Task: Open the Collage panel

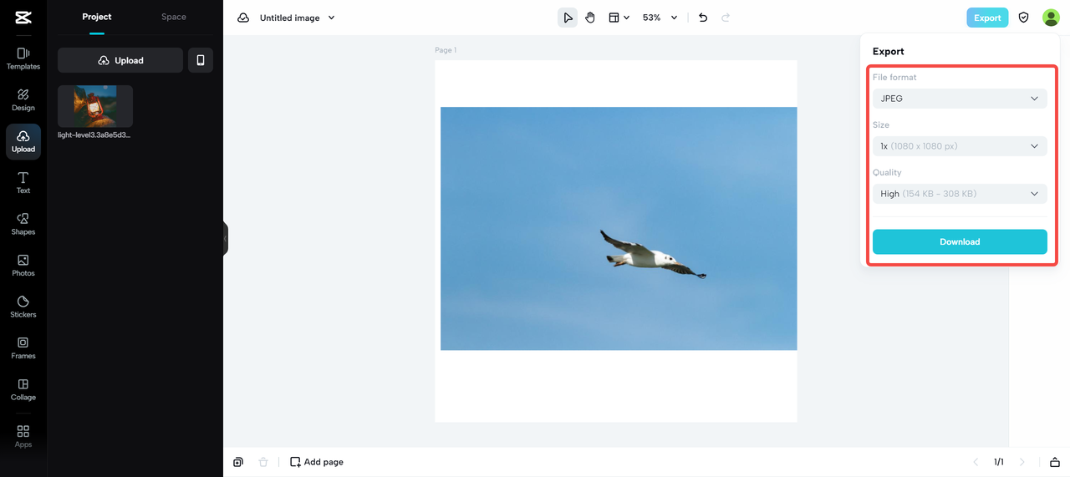Action: coord(23,389)
